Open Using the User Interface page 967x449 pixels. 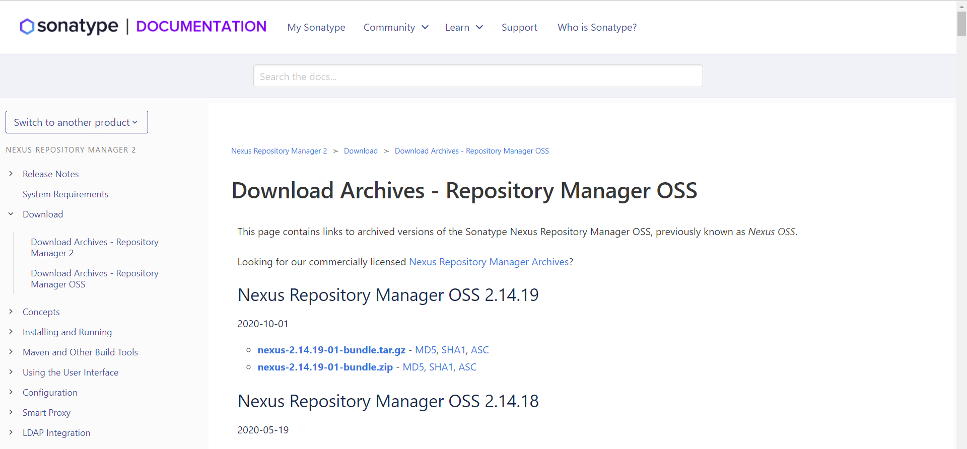[x=71, y=372]
